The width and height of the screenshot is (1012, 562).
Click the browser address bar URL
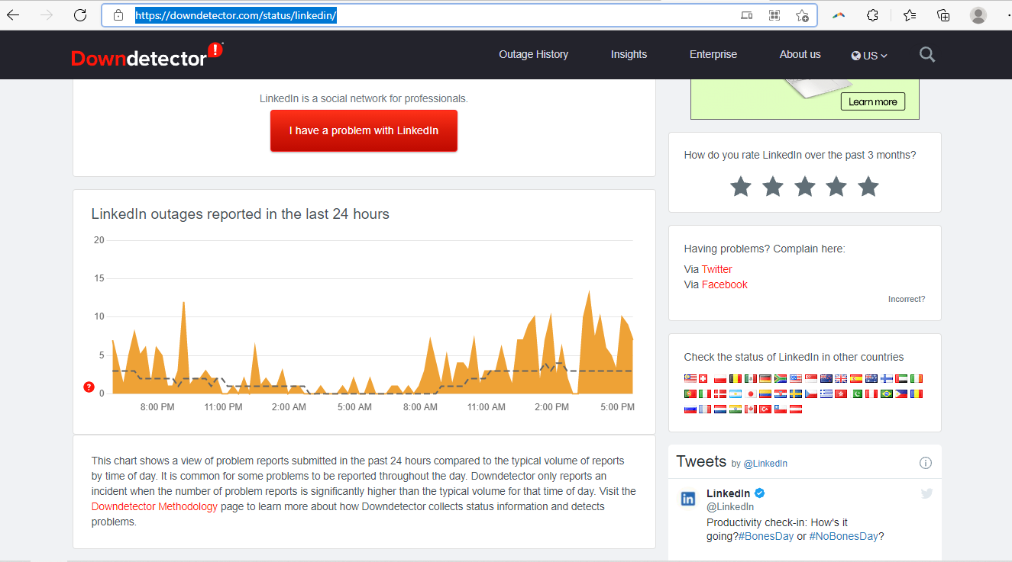(236, 15)
